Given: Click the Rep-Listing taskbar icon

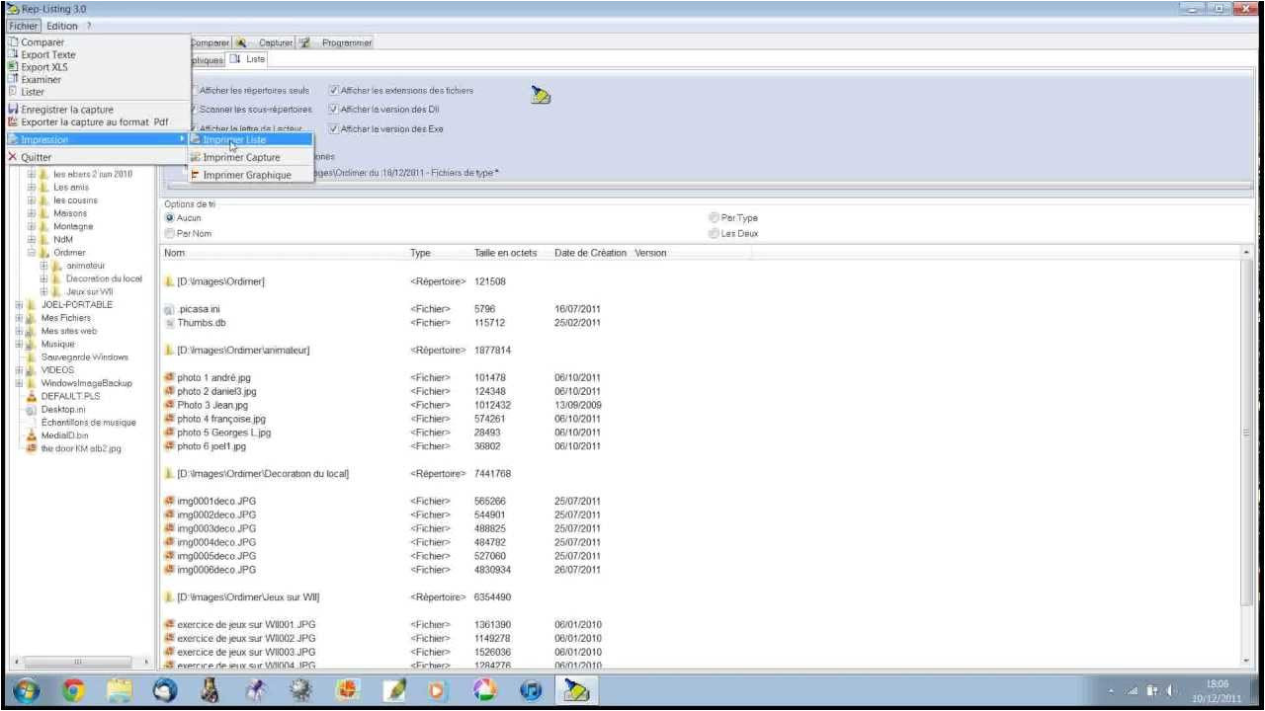Looking at the screenshot, I should coord(576,692).
